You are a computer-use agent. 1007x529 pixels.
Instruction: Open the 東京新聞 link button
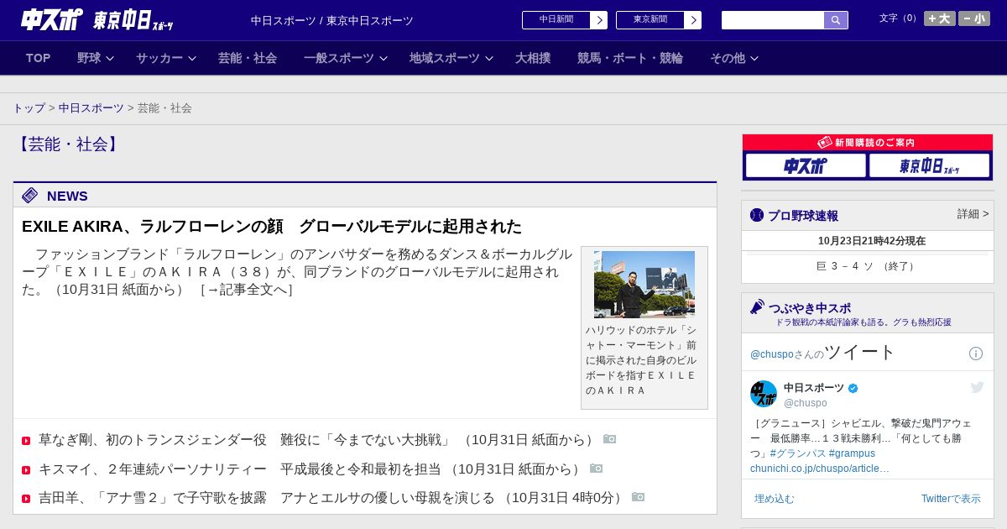tap(650, 20)
